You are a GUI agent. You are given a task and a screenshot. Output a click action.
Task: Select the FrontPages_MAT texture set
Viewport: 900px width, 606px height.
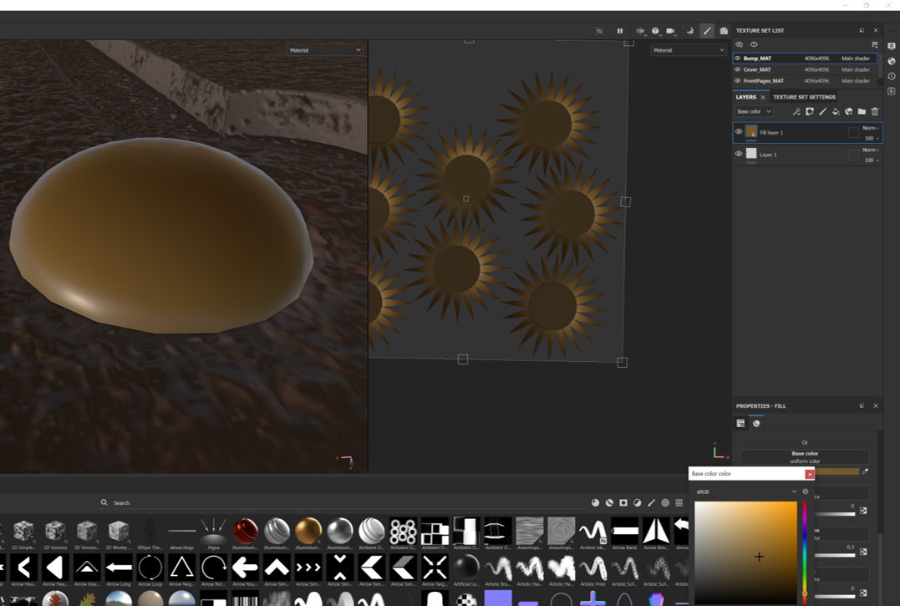click(x=764, y=81)
